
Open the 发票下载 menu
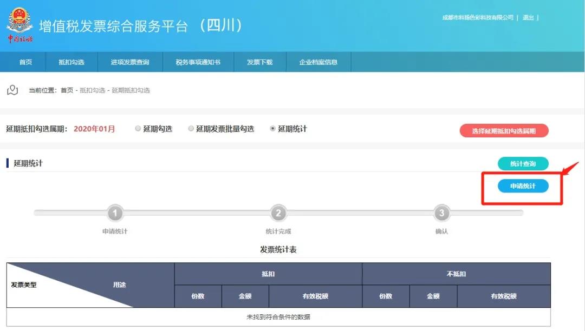(259, 62)
